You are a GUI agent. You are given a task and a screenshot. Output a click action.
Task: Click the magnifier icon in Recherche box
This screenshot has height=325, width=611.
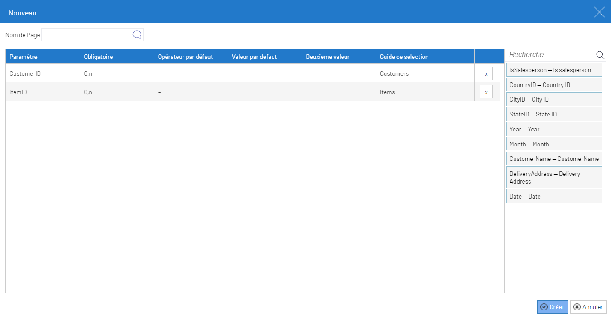600,55
